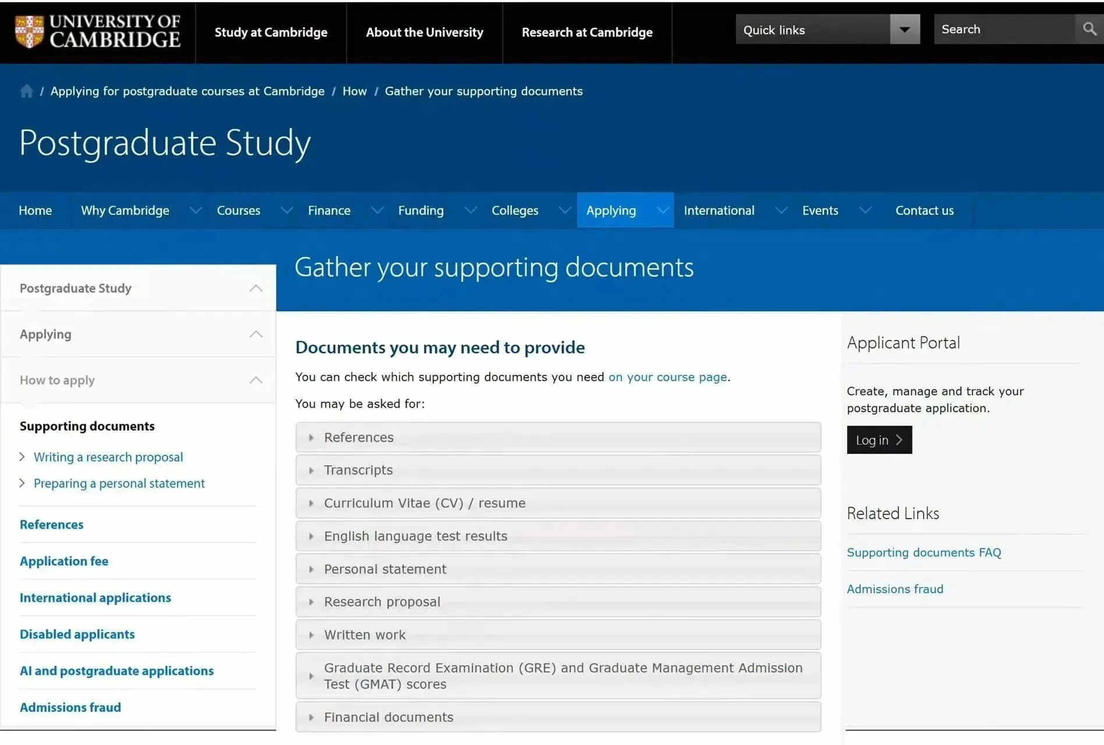Click into the Search input field
The height and width of the screenshot is (745, 1104).
(1004, 29)
